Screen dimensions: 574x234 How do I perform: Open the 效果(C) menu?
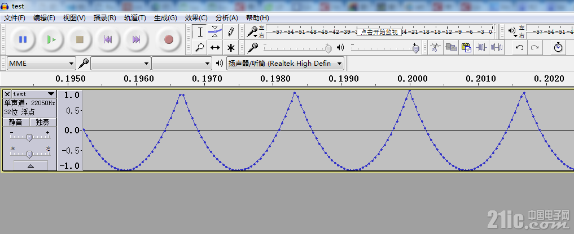coord(196,18)
